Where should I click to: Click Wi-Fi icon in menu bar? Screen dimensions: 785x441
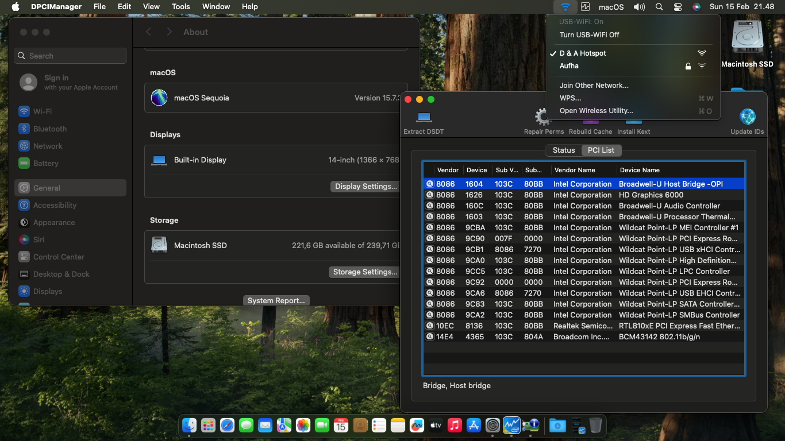(565, 7)
